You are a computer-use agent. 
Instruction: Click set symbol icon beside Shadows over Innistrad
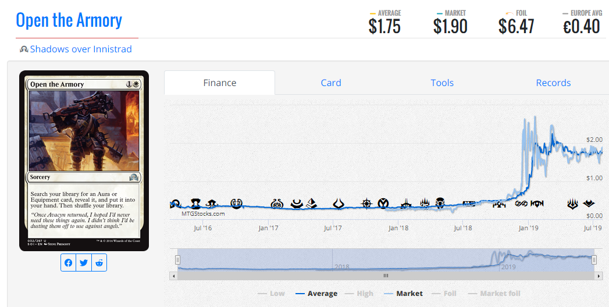(x=24, y=49)
